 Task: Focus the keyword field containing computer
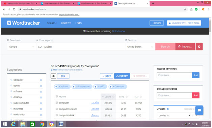(81, 47)
